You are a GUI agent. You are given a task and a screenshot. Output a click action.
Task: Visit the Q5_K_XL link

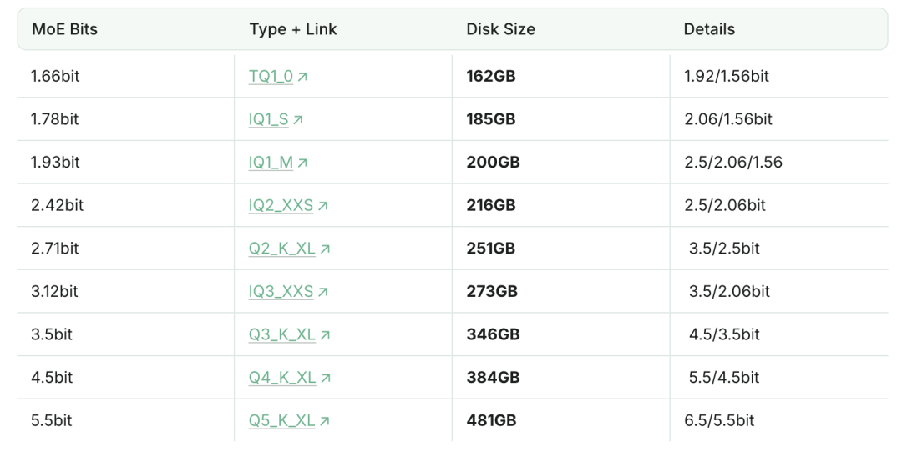click(282, 420)
